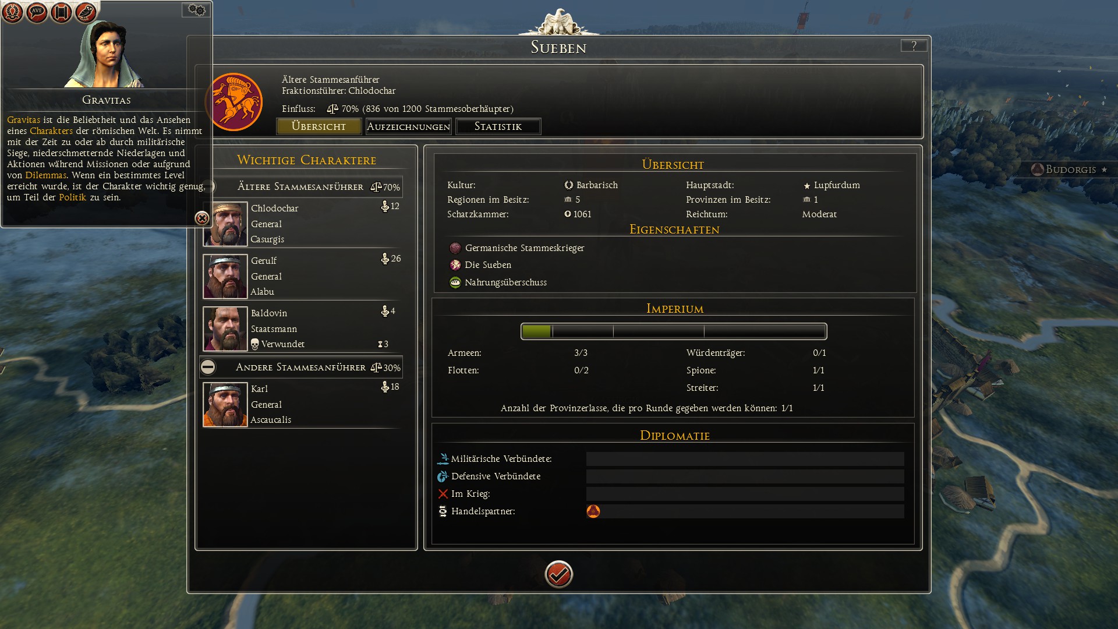Click the Sueben faction emblem
This screenshot has width=1118, height=629.
coord(234,102)
